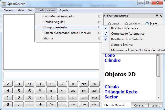Open the Ver menu
Screen dimensions: 165x110
pyautogui.click(x=30, y=10)
